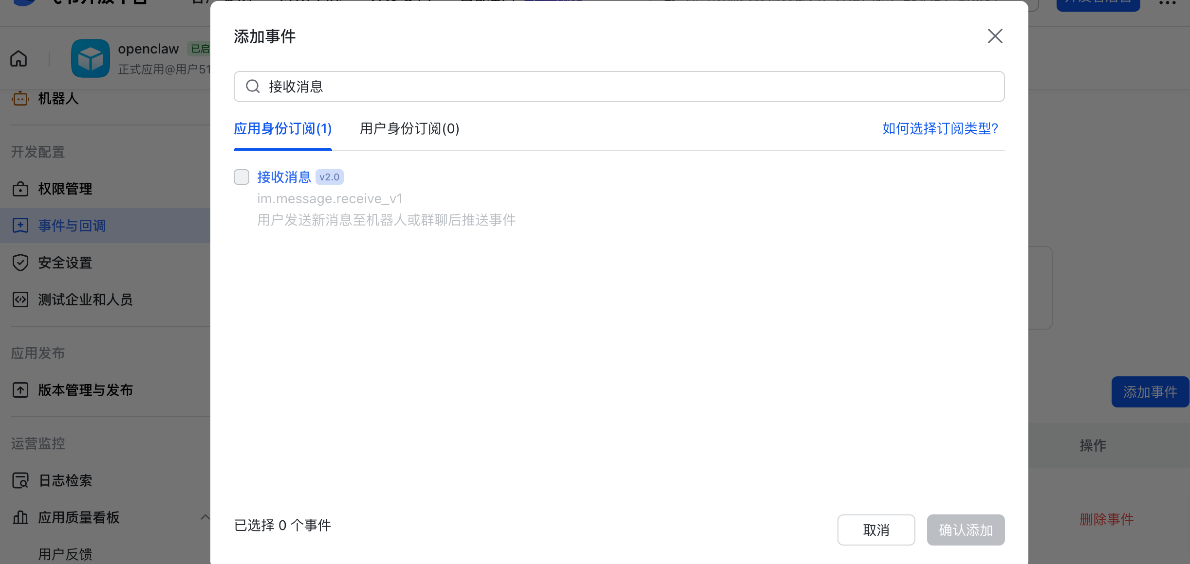Image resolution: width=1190 pixels, height=564 pixels.
Task: Close the 添加事件 dialog
Action: 995,36
